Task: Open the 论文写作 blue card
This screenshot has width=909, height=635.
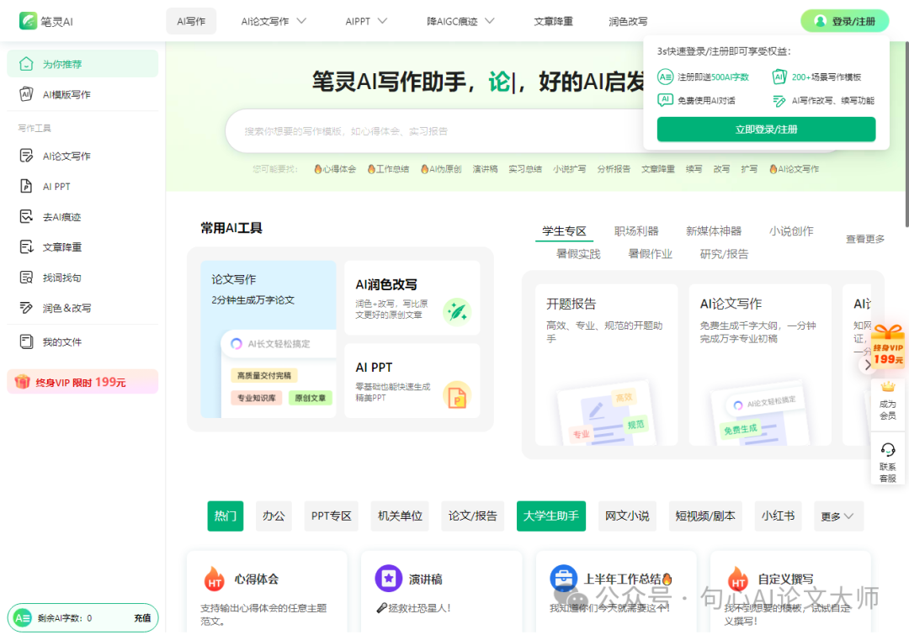Action: coord(268,339)
